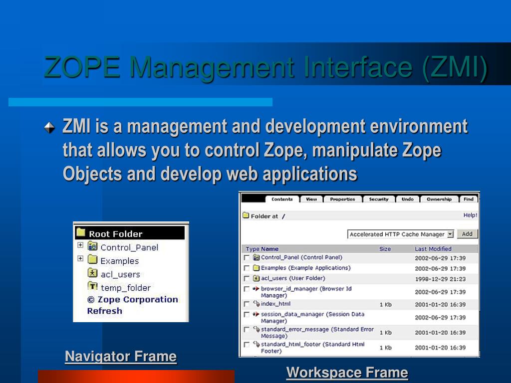The width and height of the screenshot is (511, 383).
Task: Open Control_Panel (Control Panel) in workspace list
Action: tap(301, 257)
